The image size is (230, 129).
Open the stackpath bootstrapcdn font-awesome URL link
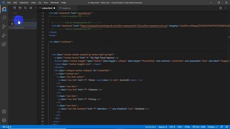click(x=124, y=26)
